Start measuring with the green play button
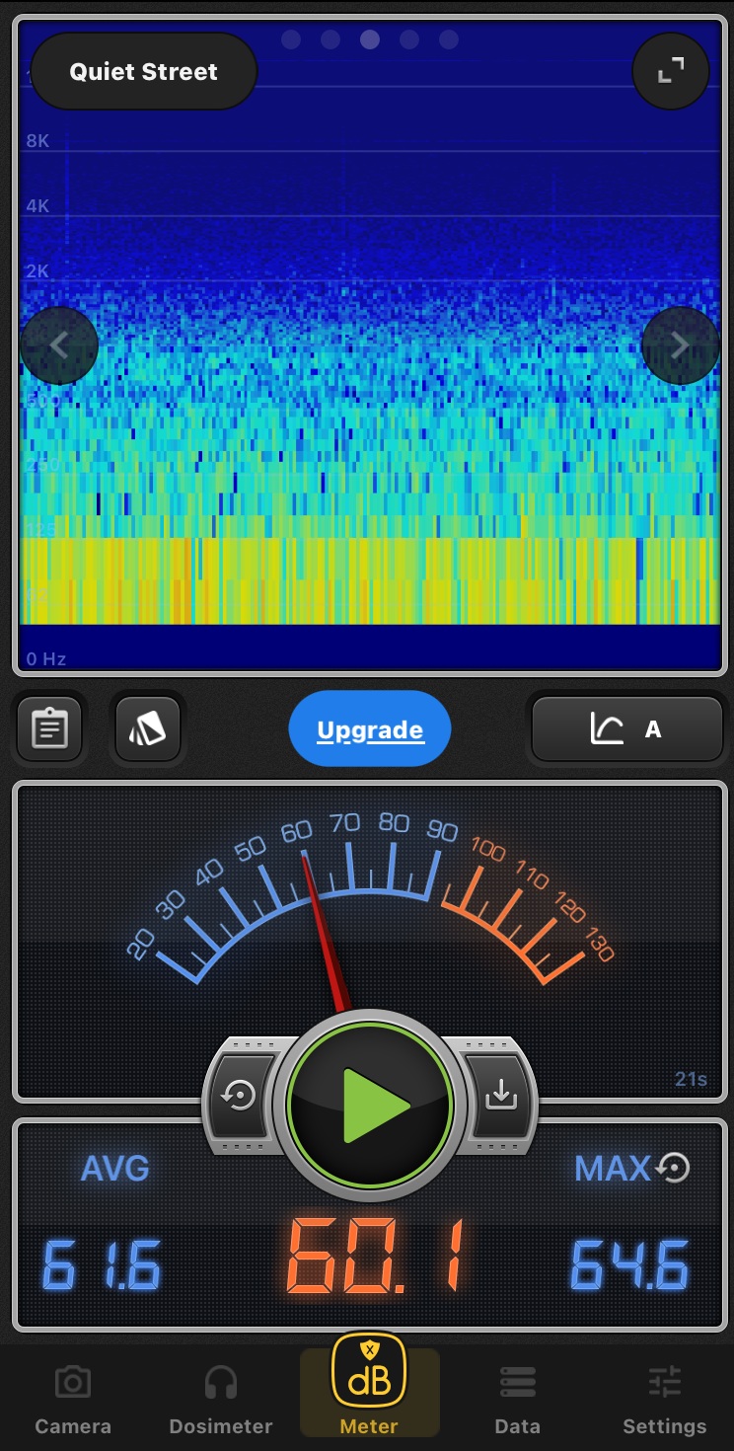This screenshot has width=734, height=1451. [x=370, y=1106]
